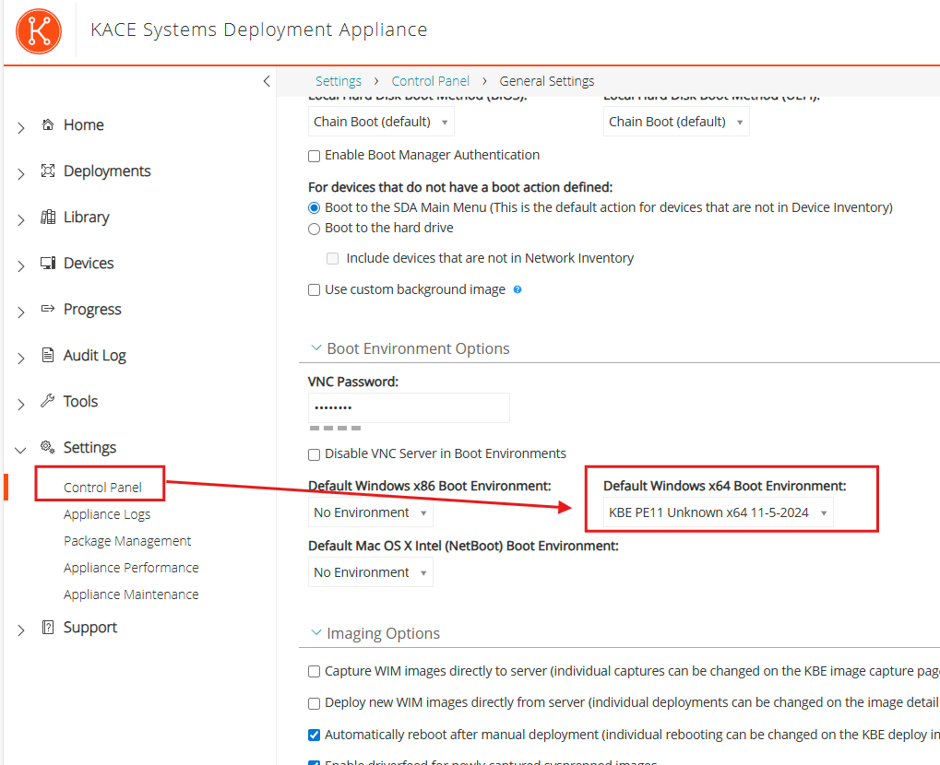Collapse the left sidebar with arrow
940x765 pixels.
(x=267, y=81)
